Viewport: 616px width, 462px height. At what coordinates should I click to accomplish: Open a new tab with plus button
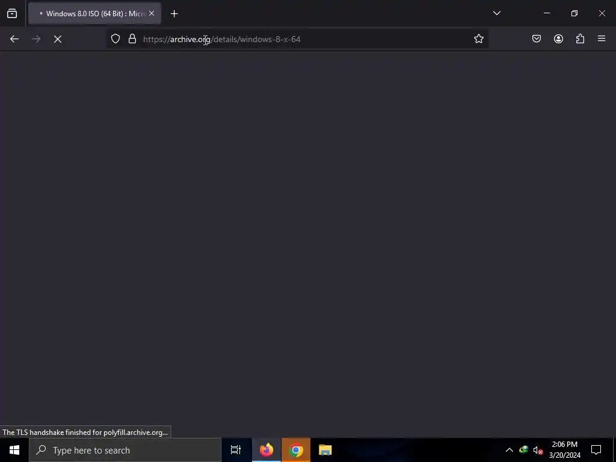(174, 14)
